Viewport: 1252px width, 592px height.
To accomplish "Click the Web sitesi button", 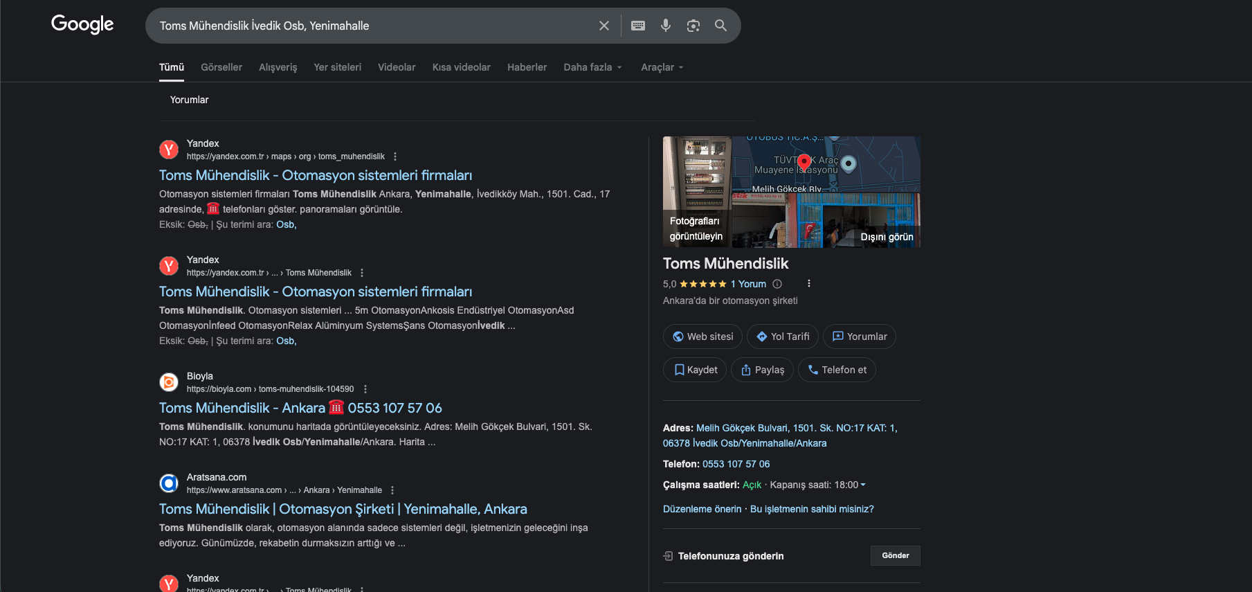I will [x=702, y=337].
